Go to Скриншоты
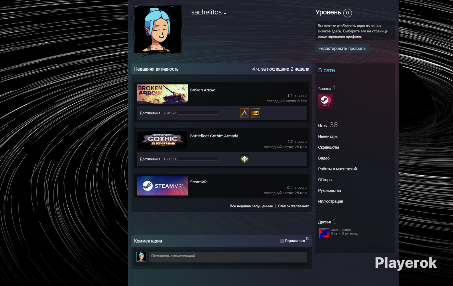Viewport: 453px width, 286px height. [328, 147]
